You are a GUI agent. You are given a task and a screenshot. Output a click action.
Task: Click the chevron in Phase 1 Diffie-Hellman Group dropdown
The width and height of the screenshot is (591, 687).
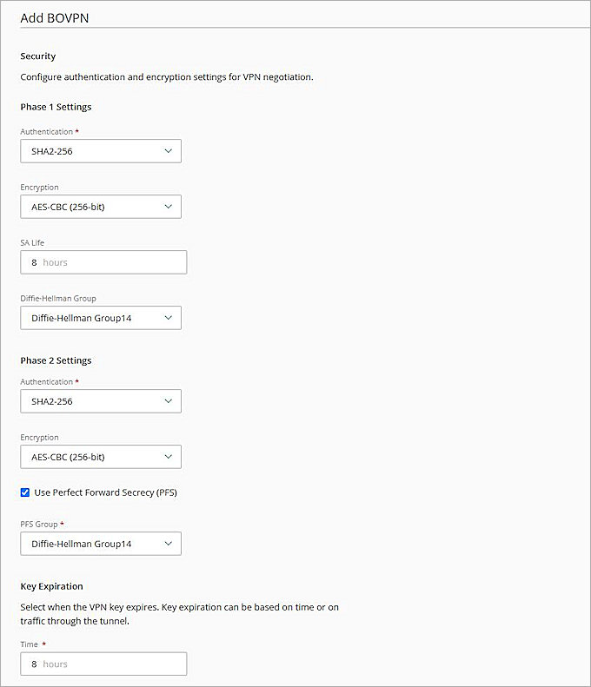pos(168,318)
